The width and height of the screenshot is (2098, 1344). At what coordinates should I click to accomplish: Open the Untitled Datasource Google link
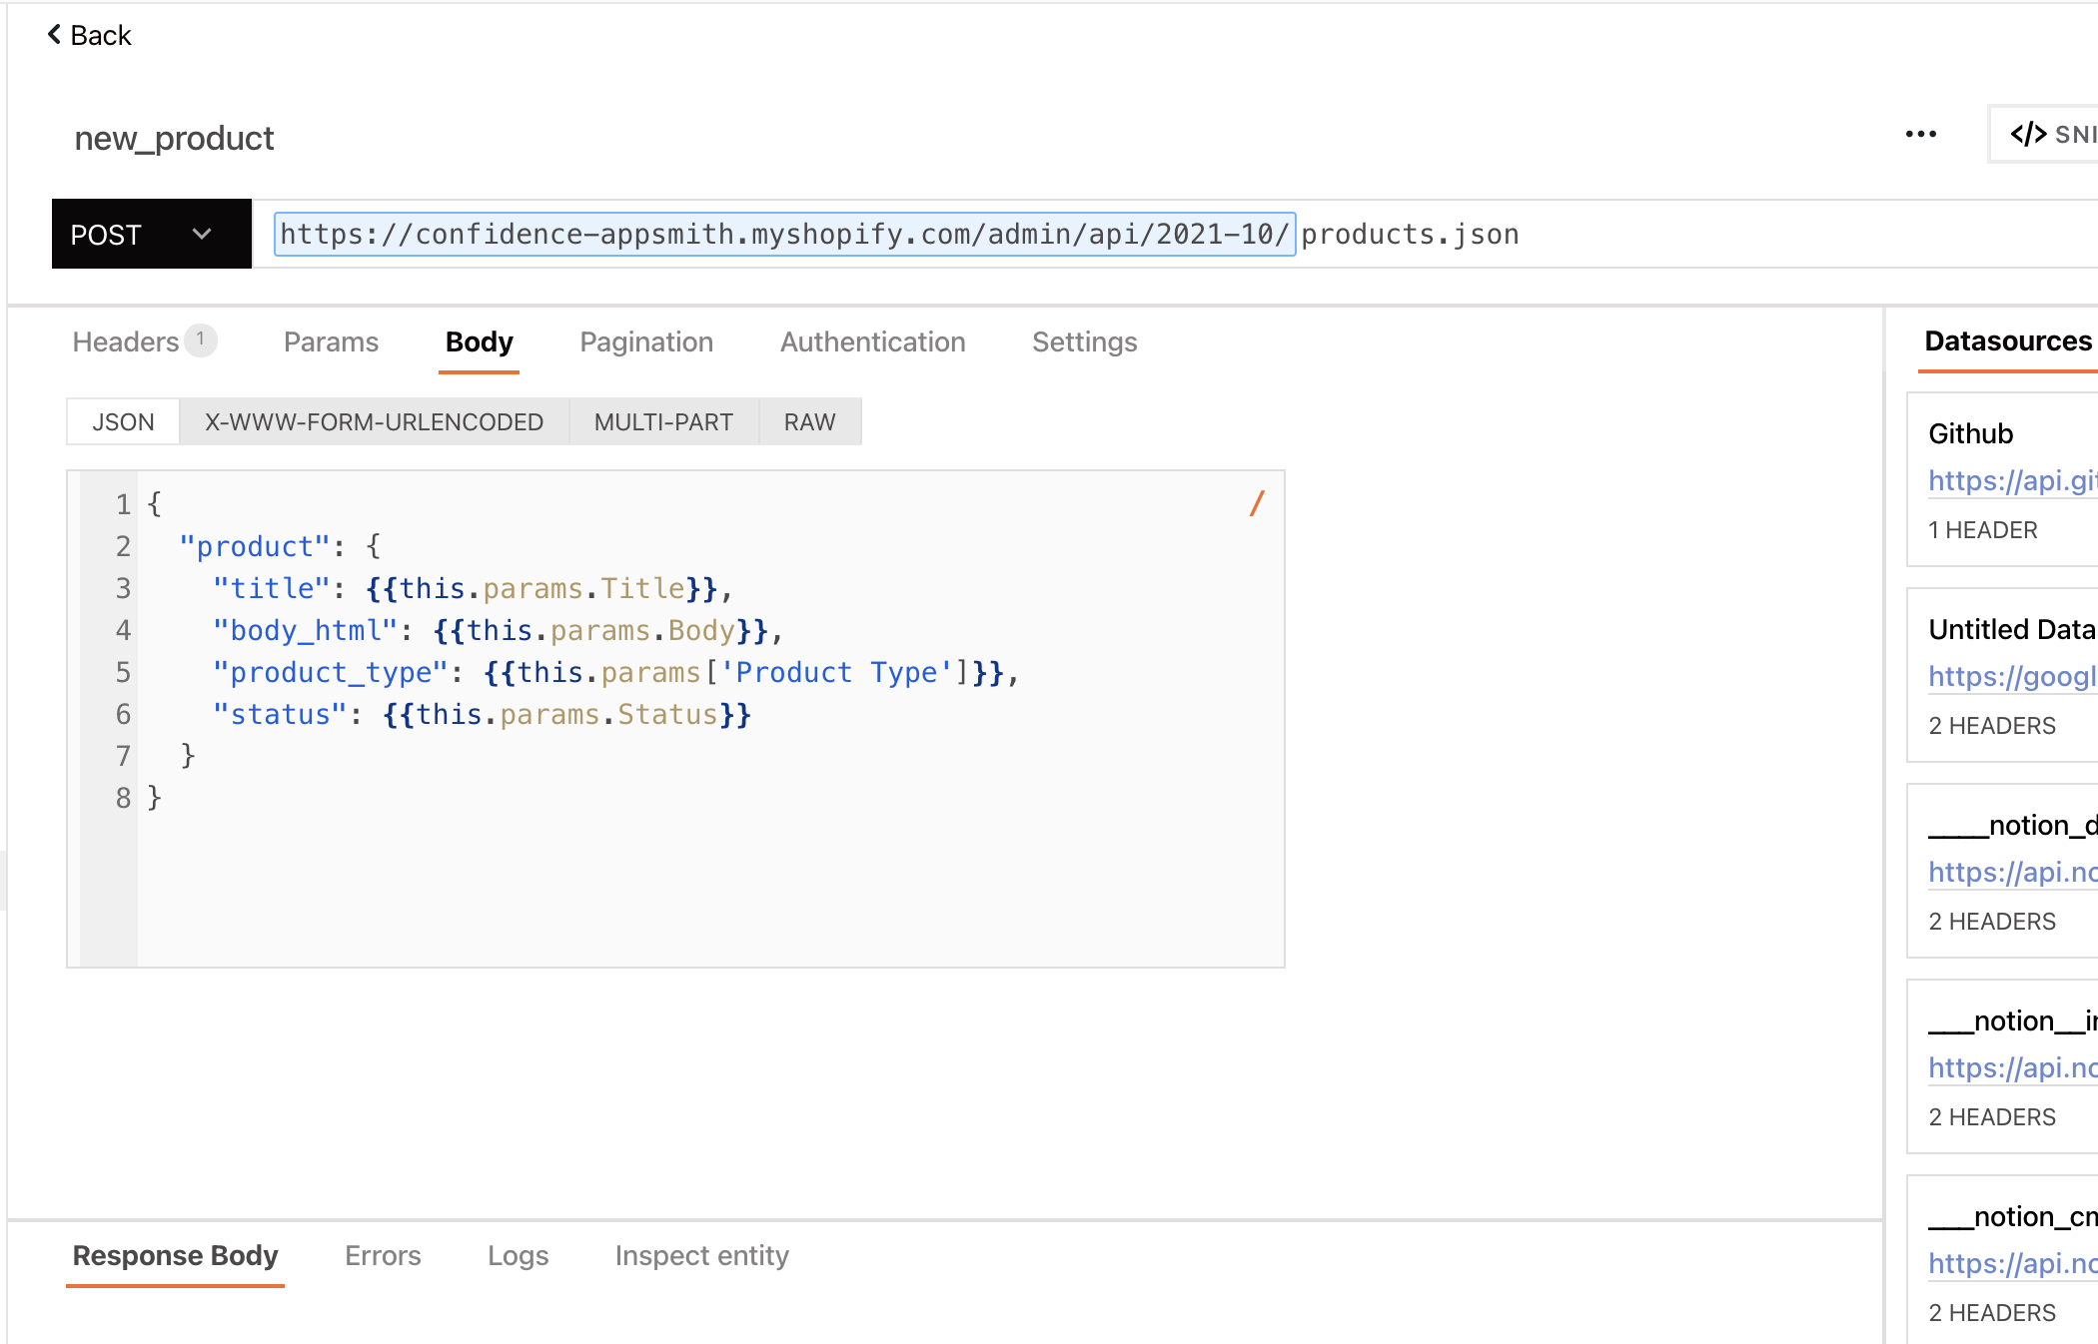click(2012, 676)
